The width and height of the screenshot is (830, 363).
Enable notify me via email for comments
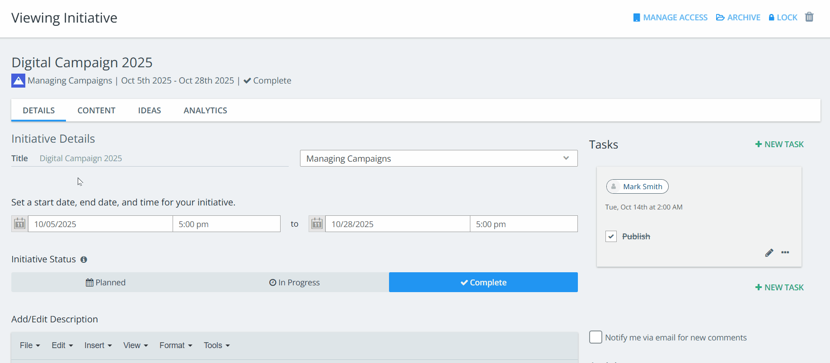596,337
